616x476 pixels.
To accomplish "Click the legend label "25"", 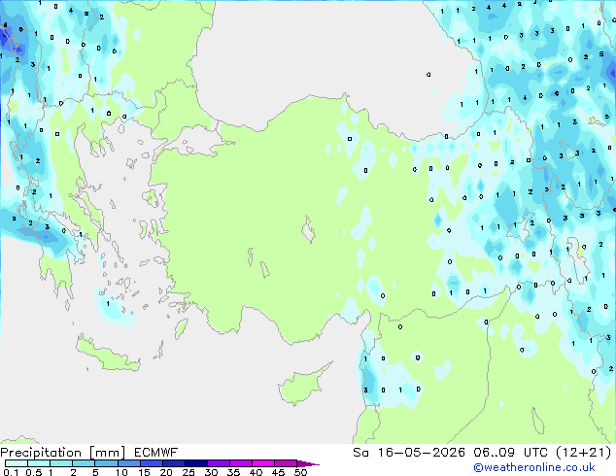I will (188, 472).
